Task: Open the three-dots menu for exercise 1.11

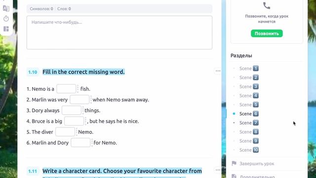Action: coord(218,170)
